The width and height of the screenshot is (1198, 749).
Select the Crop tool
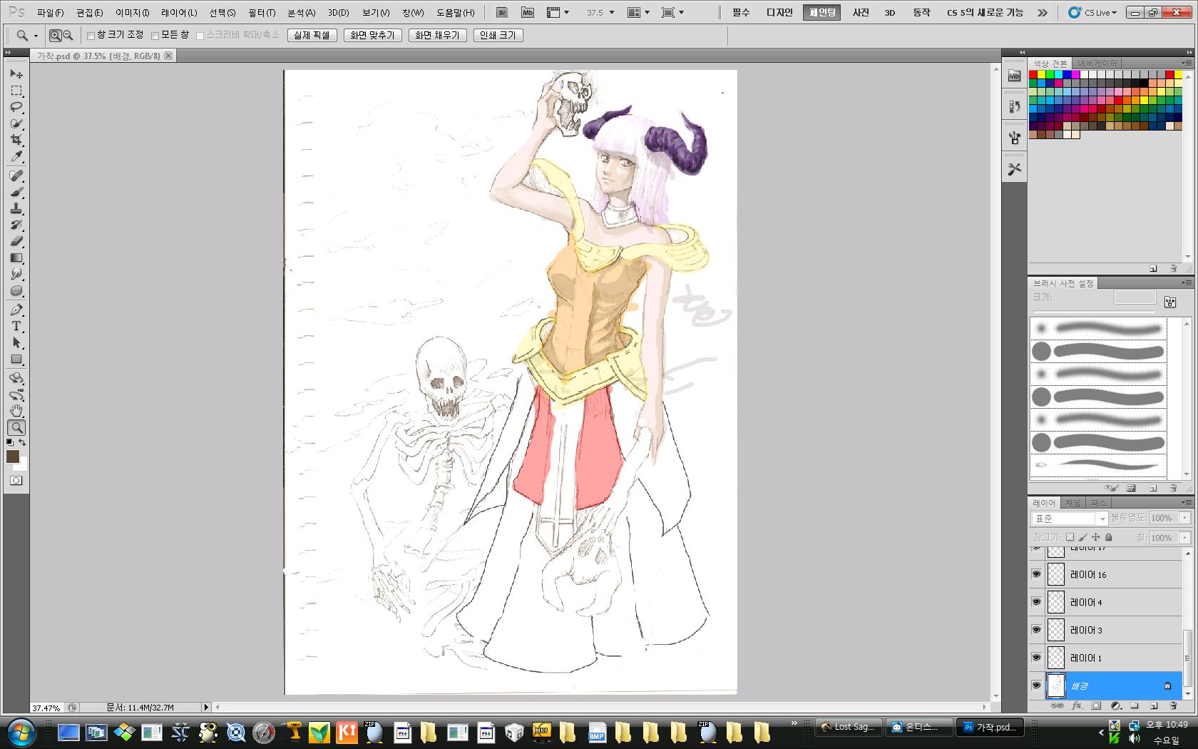[16, 140]
